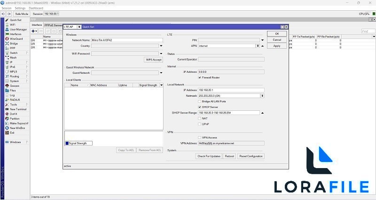Click the minus remove button in PPP window
Viewport: 376px width, 200px height.
(41, 31)
